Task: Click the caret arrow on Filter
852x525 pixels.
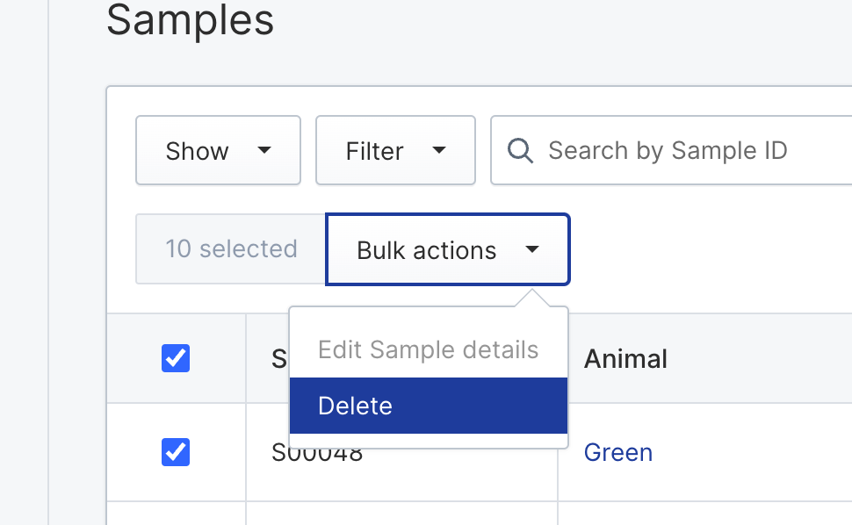Action: (x=439, y=150)
